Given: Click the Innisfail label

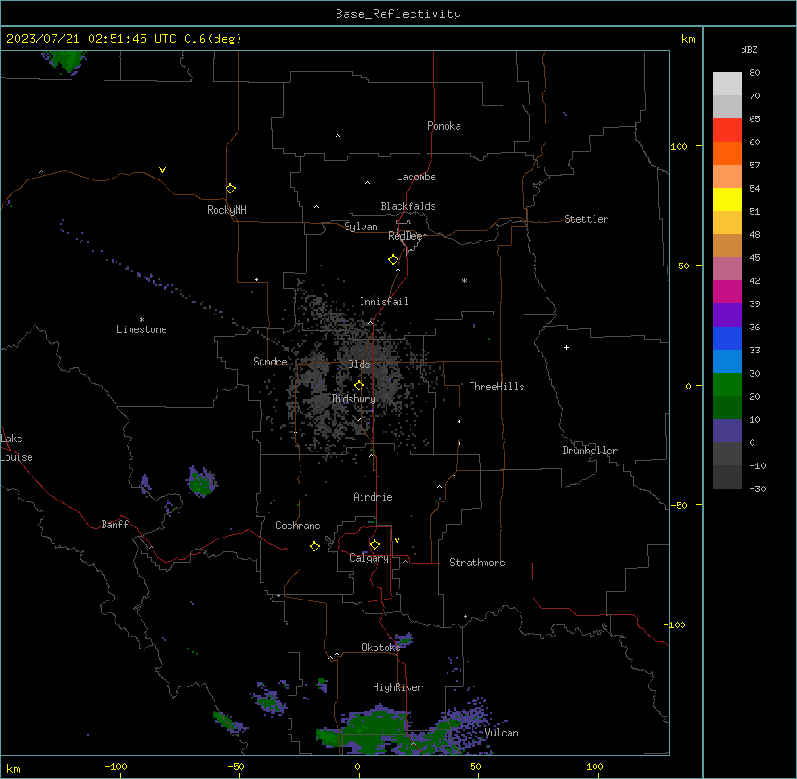Looking at the screenshot, I should pyautogui.click(x=384, y=302).
